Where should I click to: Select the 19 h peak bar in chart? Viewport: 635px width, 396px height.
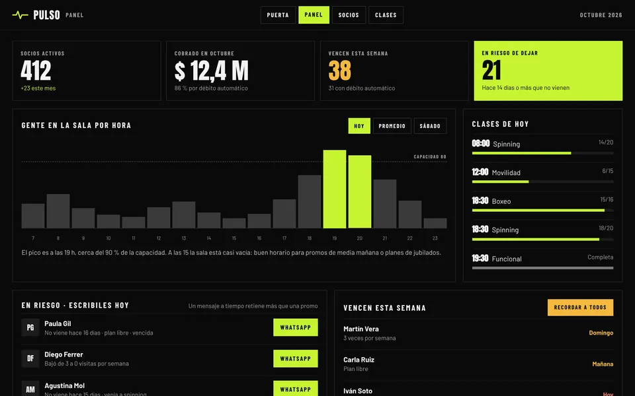pyautogui.click(x=335, y=189)
